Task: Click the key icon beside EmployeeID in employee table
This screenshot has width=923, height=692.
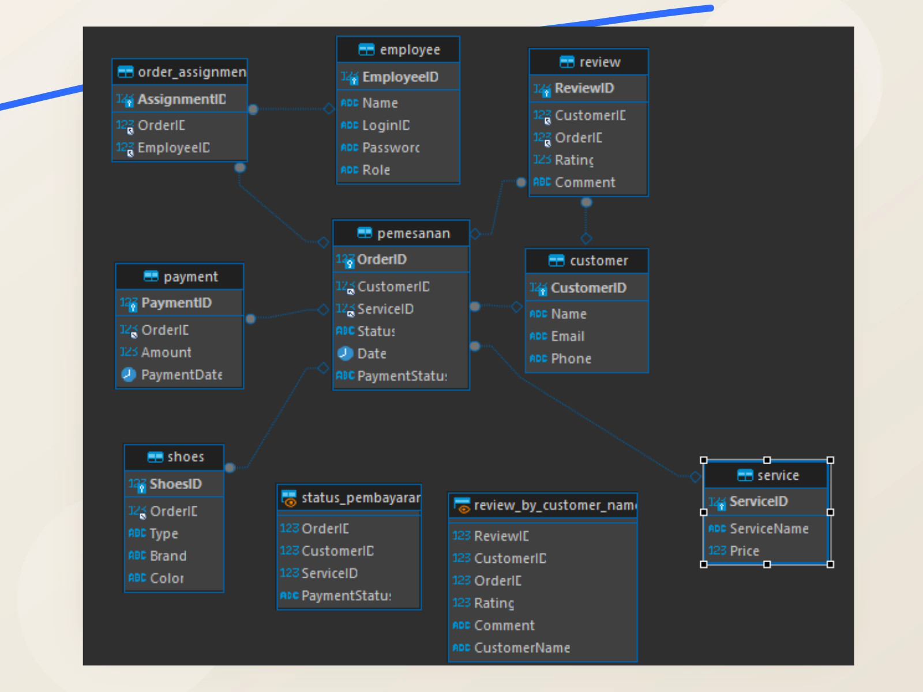Action: coord(350,78)
